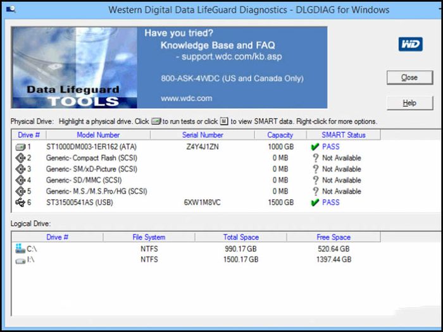Click Not Available status for Compact Flash
Viewport: 443px width, 332px height.
(x=342, y=158)
